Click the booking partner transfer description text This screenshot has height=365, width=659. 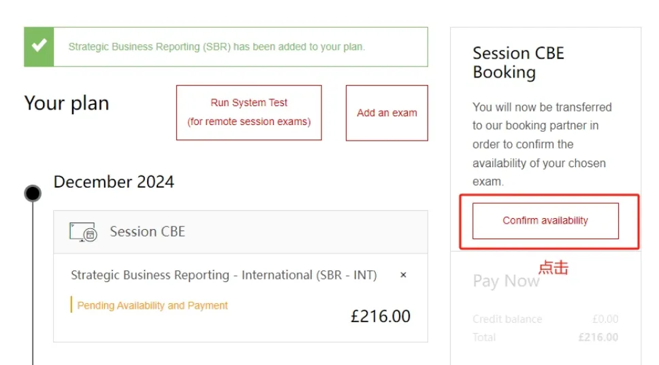tap(542, 144)
